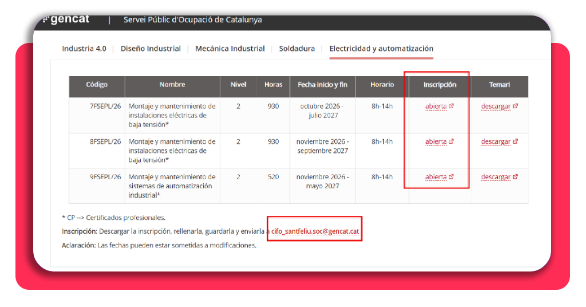Click Montaje de sistemas de automatización industrial

tap(172, 186)
